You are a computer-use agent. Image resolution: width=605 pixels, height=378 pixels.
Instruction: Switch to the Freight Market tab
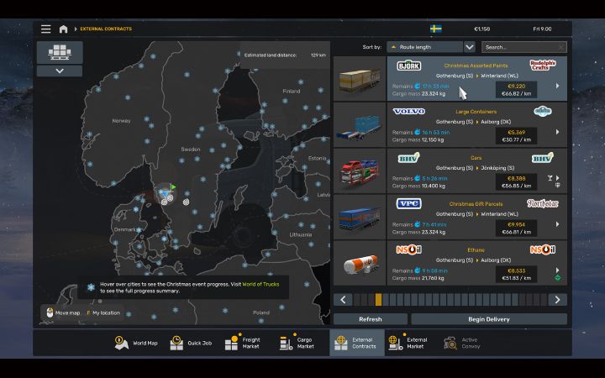coord(241,343)
